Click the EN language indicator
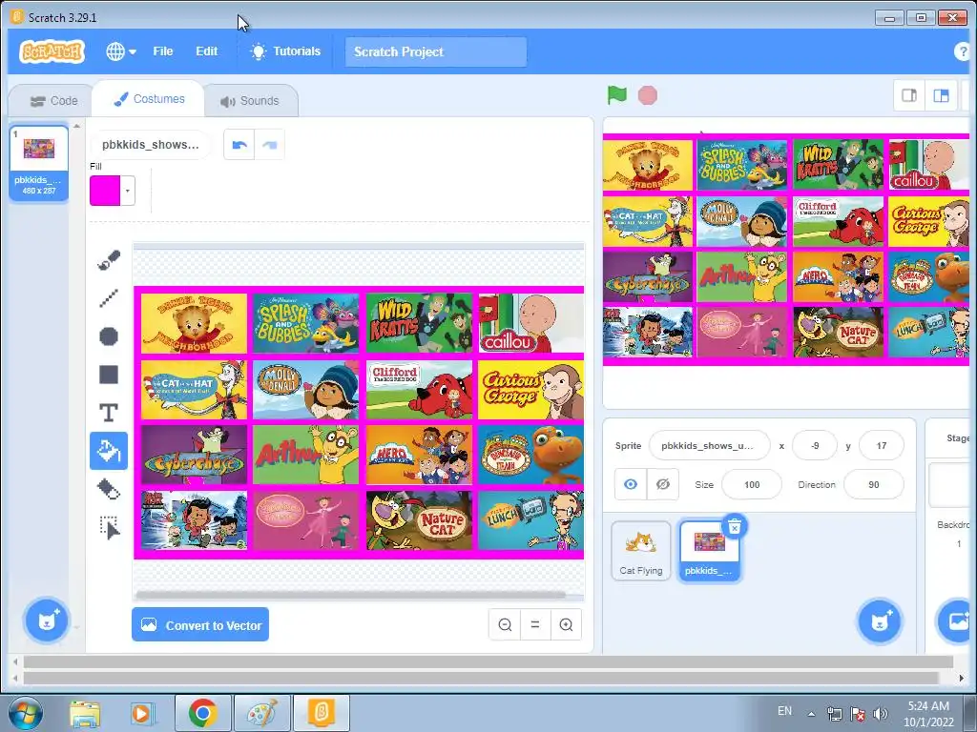 pos(784,711)
